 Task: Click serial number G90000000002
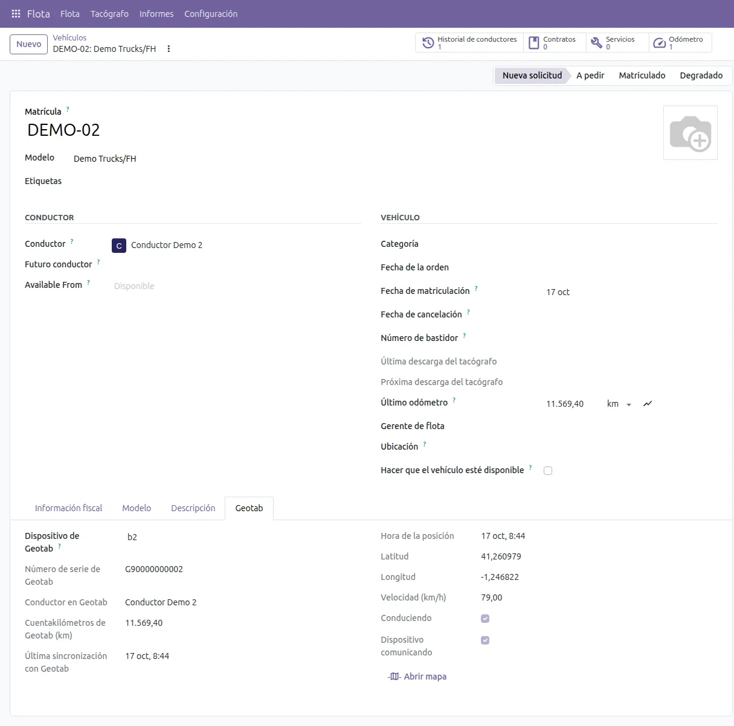click(154, 569)
